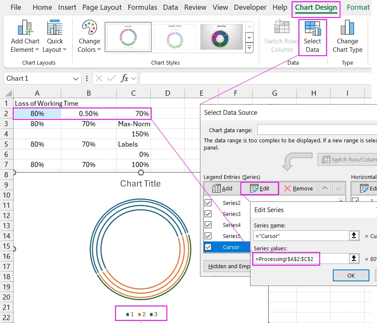Open the Chart 1 name box dropdown
Screen dimensions: 377x323
tap(75, 78)
